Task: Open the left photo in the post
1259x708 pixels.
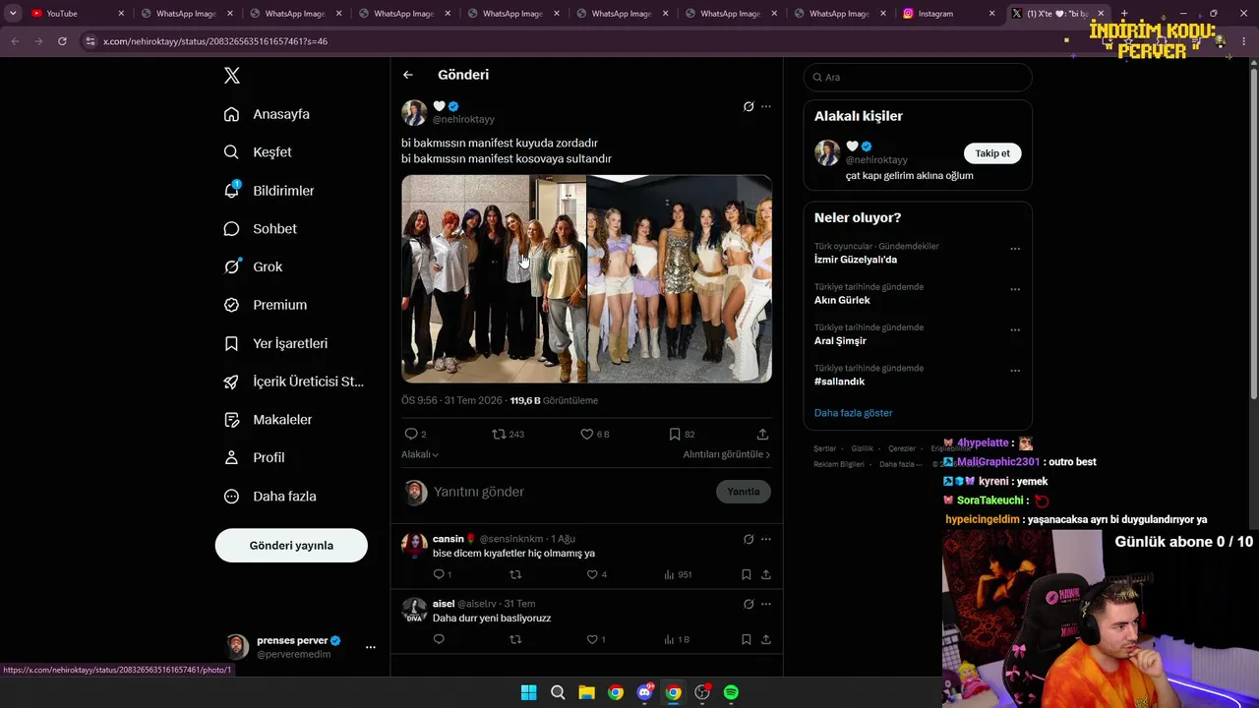Action: (494, 278)
